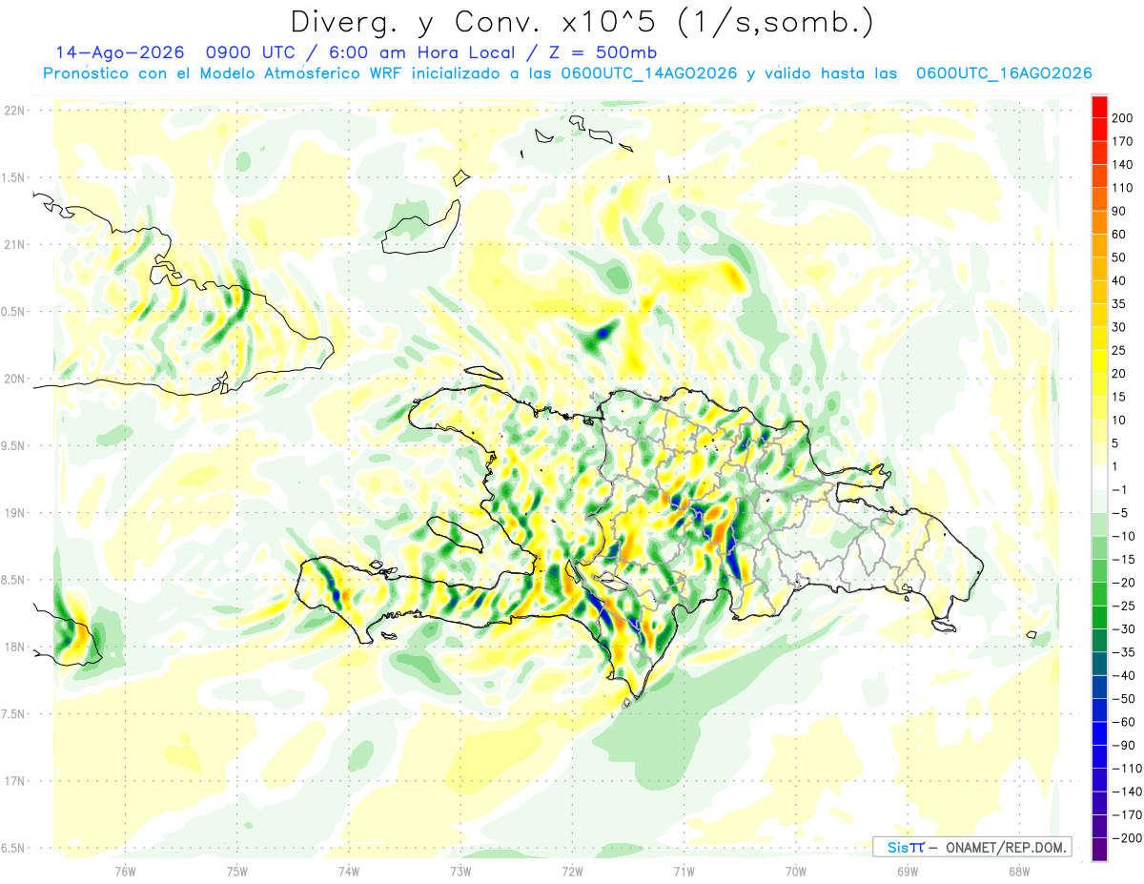The width and height of the screenshot is (1144, 884).
Task: Click the '75W' longitude label
Action: pyautogui.click(x=237, y=871)
